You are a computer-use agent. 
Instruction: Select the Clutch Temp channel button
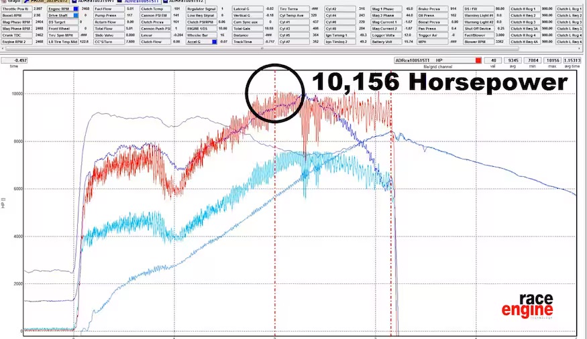tap(156, 9)
